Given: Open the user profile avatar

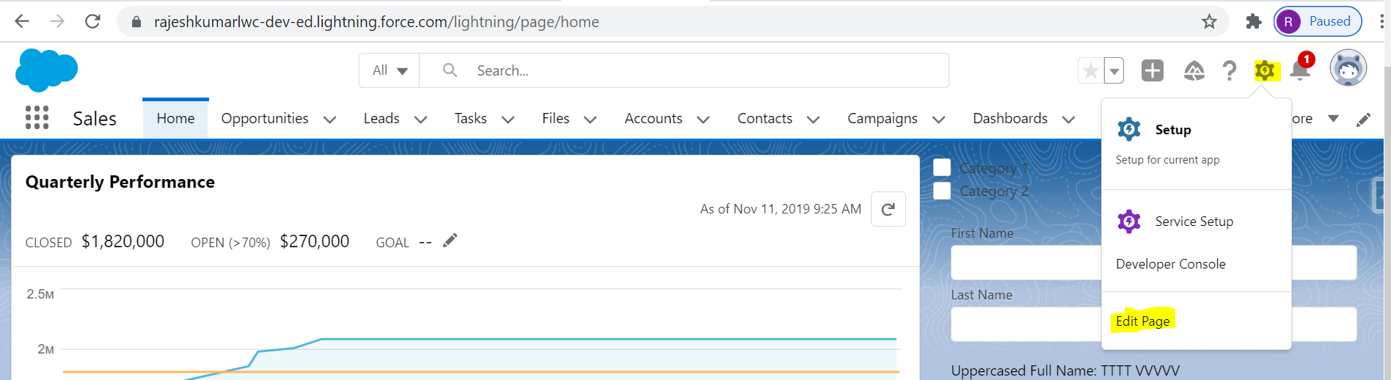Looking at the screenshot, I should (1348, 68).
